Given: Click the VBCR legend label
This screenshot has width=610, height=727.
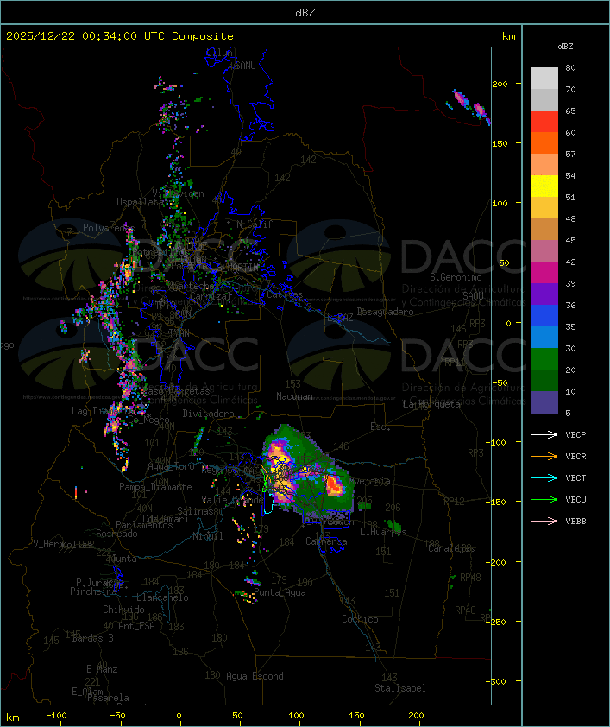Looking at the screenshot, I should (575, 456).
